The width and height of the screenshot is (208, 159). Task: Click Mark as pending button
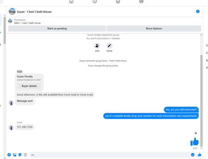[x=57, y=28]
